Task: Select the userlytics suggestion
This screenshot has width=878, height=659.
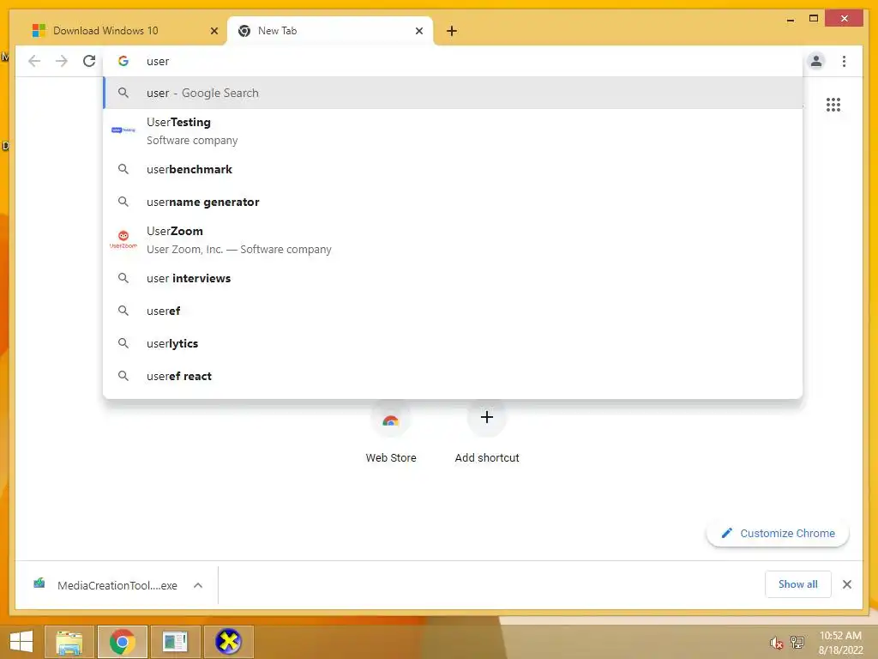Action: [453, 343]
